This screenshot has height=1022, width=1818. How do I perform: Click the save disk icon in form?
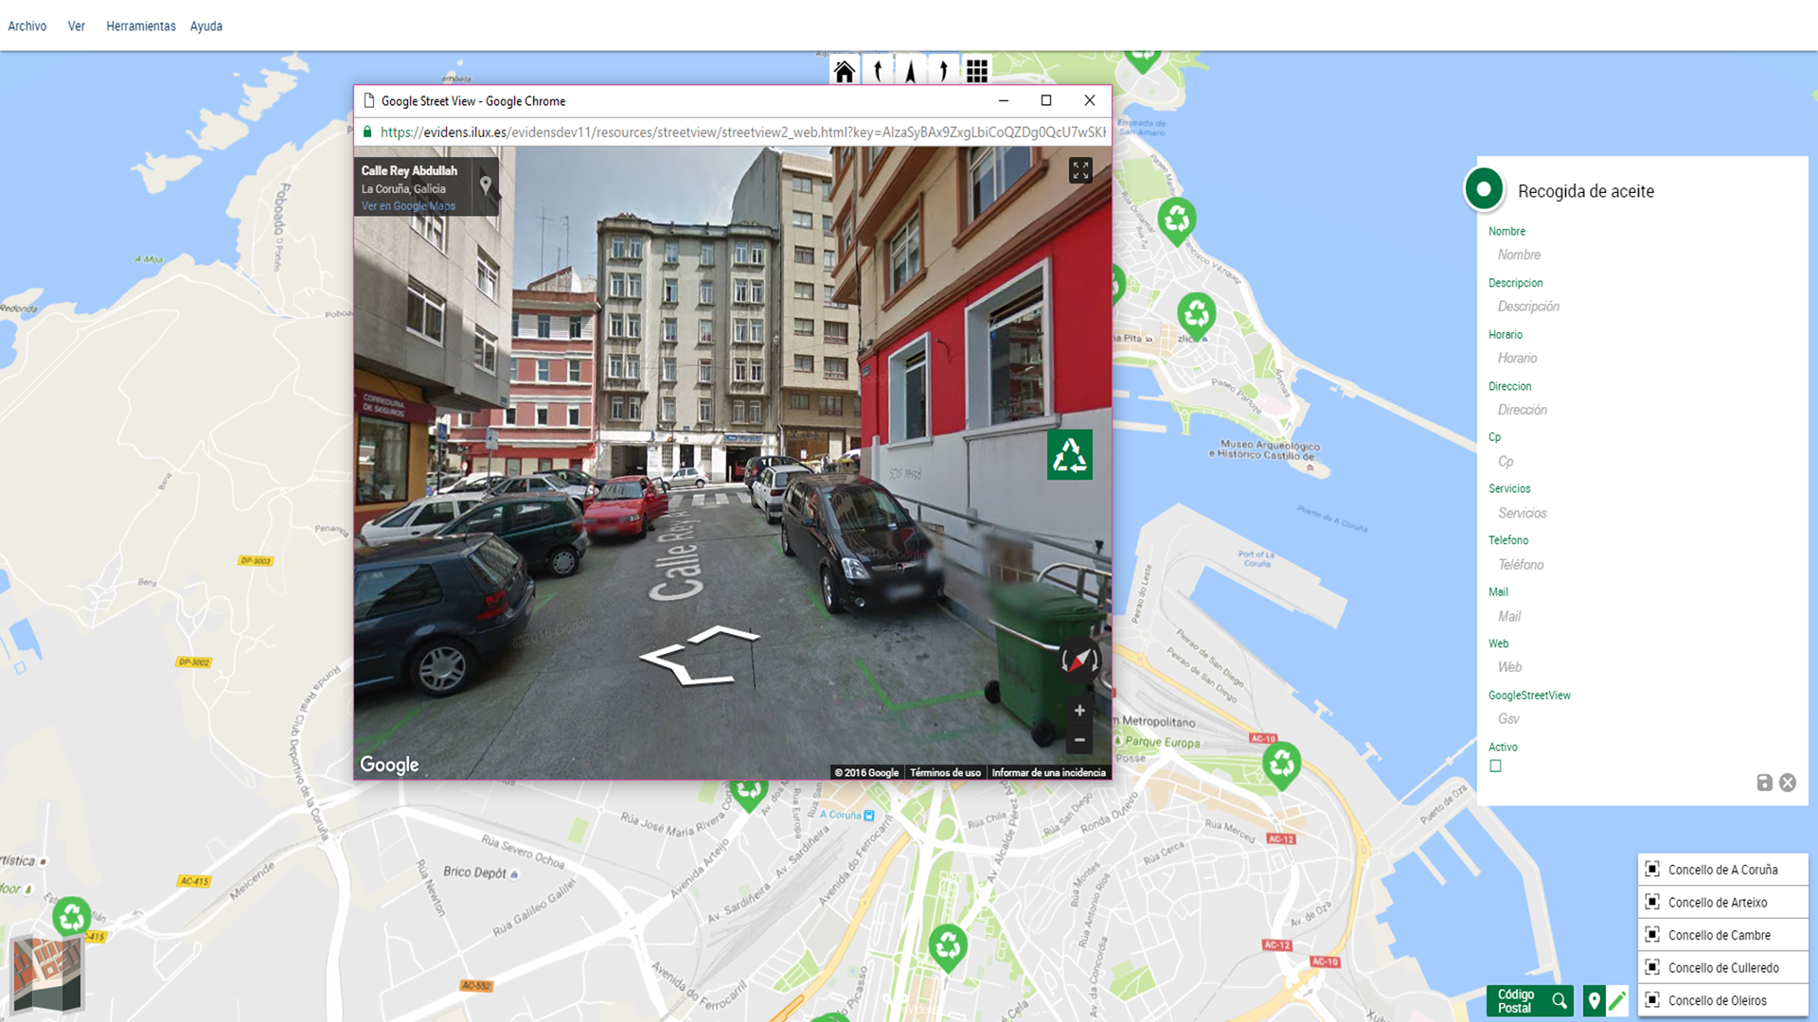click(1764, 783)
